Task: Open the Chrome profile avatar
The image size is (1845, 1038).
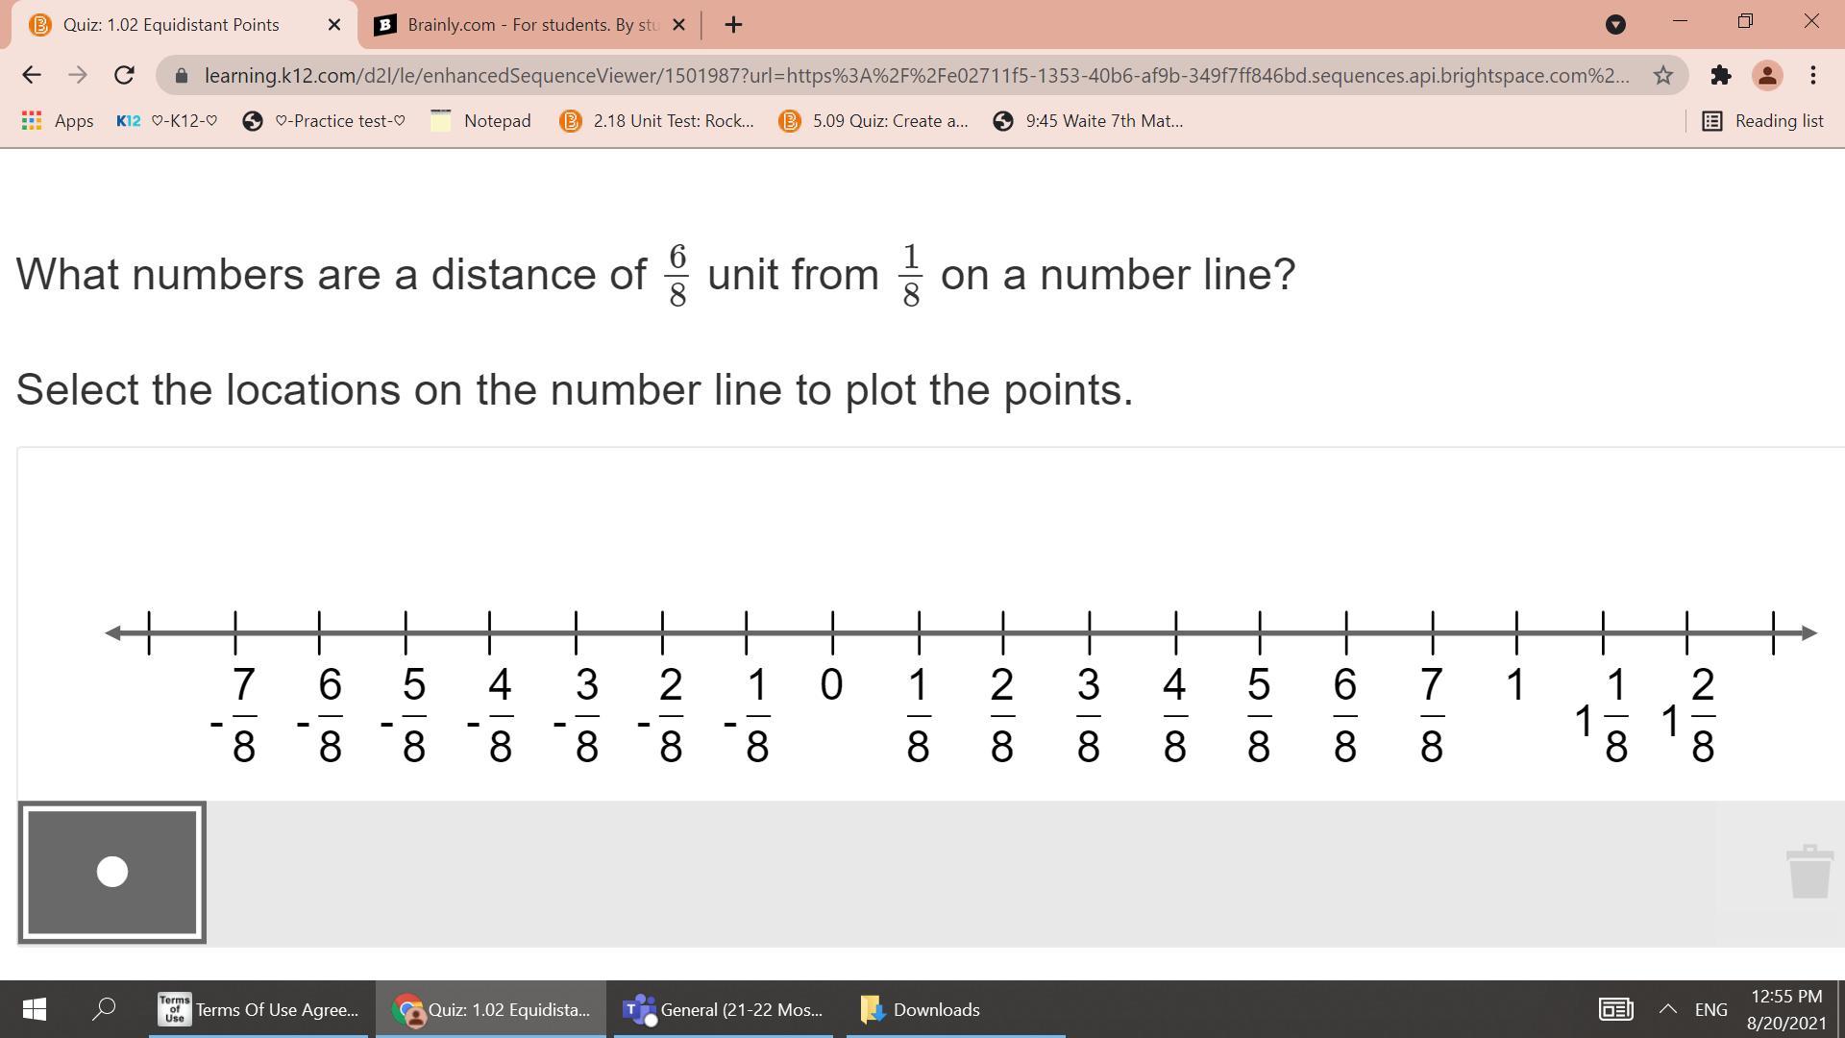Action: 1766,75
